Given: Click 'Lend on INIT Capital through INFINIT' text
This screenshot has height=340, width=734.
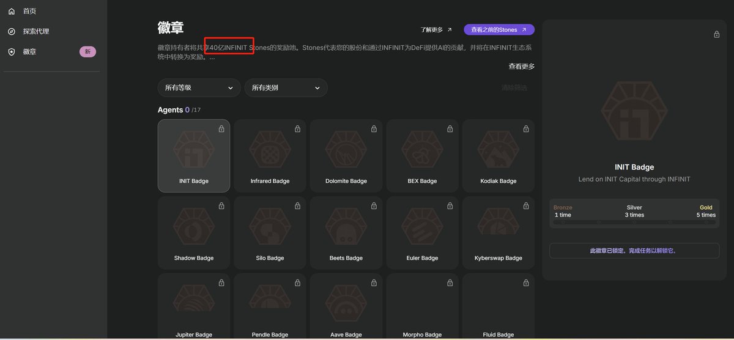Looking at the screenshot, I should (x=634, y=179).
